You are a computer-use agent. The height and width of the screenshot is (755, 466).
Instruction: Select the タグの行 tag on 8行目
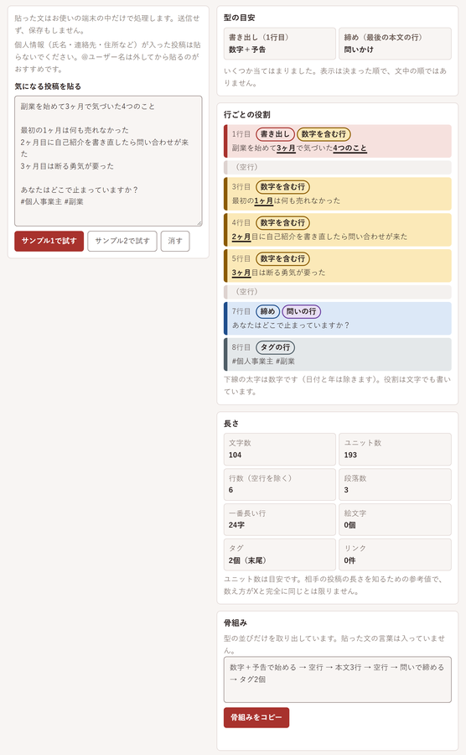276,347
